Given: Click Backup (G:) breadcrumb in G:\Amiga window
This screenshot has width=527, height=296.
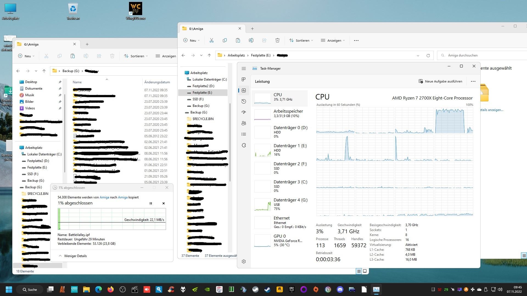Looking at the screenshot, I should point(71,71).
